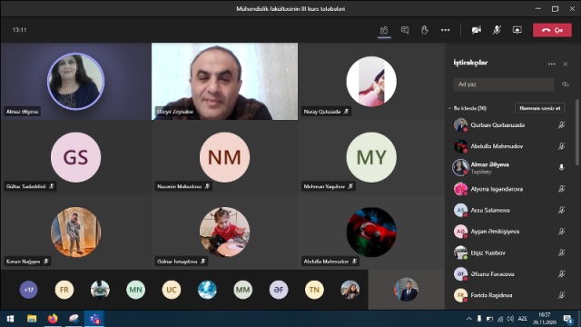
Task: Open participants panel more options ellipsis
Action: (x=551, y=64)
